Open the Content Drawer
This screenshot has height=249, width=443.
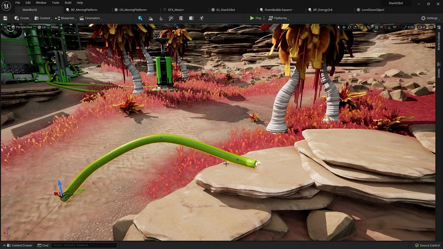click(x=19, y=245)
